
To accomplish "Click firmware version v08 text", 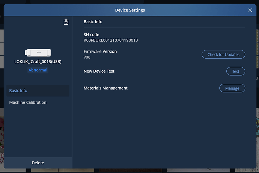I will (x=87, y=57).
